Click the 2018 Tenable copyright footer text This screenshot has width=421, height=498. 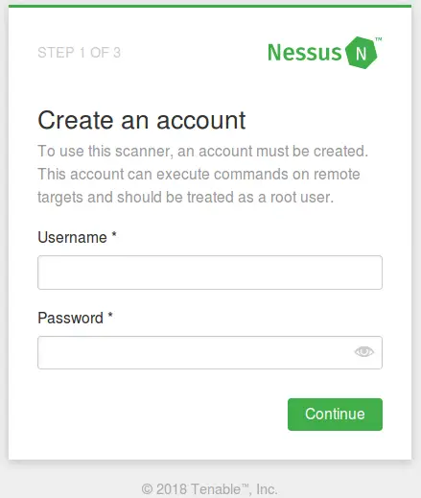pyautogui.click(x=209, y=489)
